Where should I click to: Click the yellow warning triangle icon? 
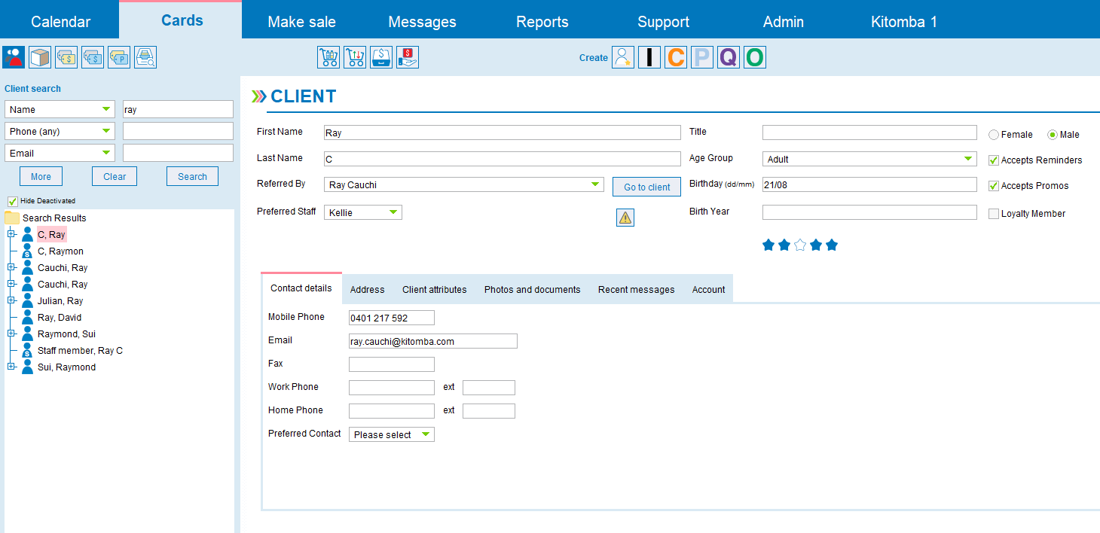pyautogui.click(x=625, y=218)
